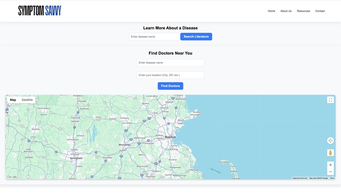Focus the literature disease name field
This screenshot has height=193, width=341.
[x=154, y=37]
